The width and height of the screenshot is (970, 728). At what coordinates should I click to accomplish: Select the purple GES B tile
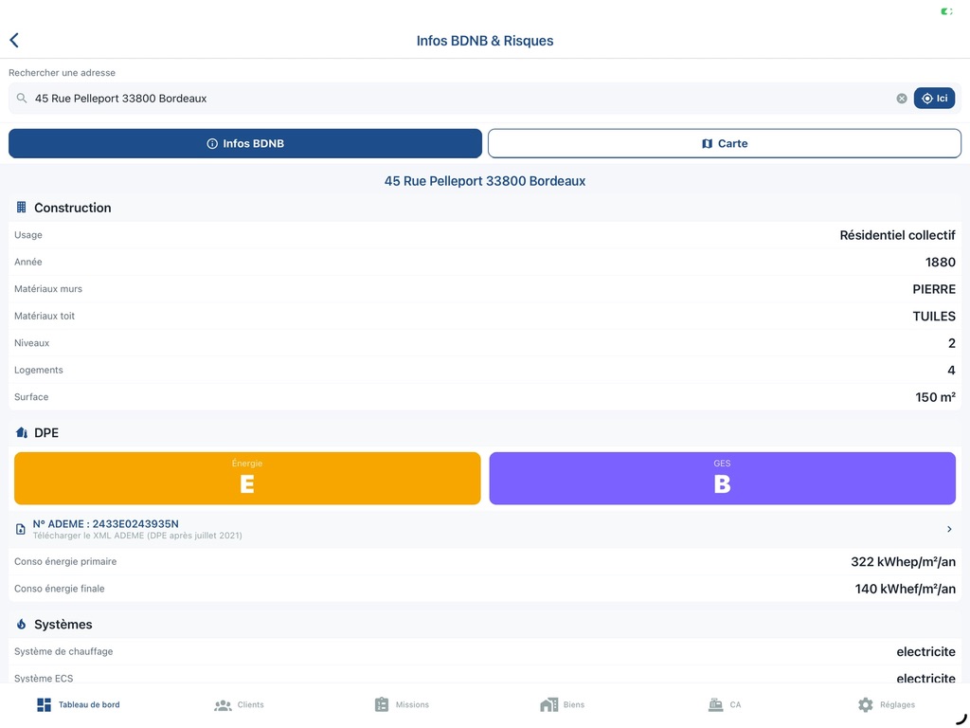tap(722, 478)
